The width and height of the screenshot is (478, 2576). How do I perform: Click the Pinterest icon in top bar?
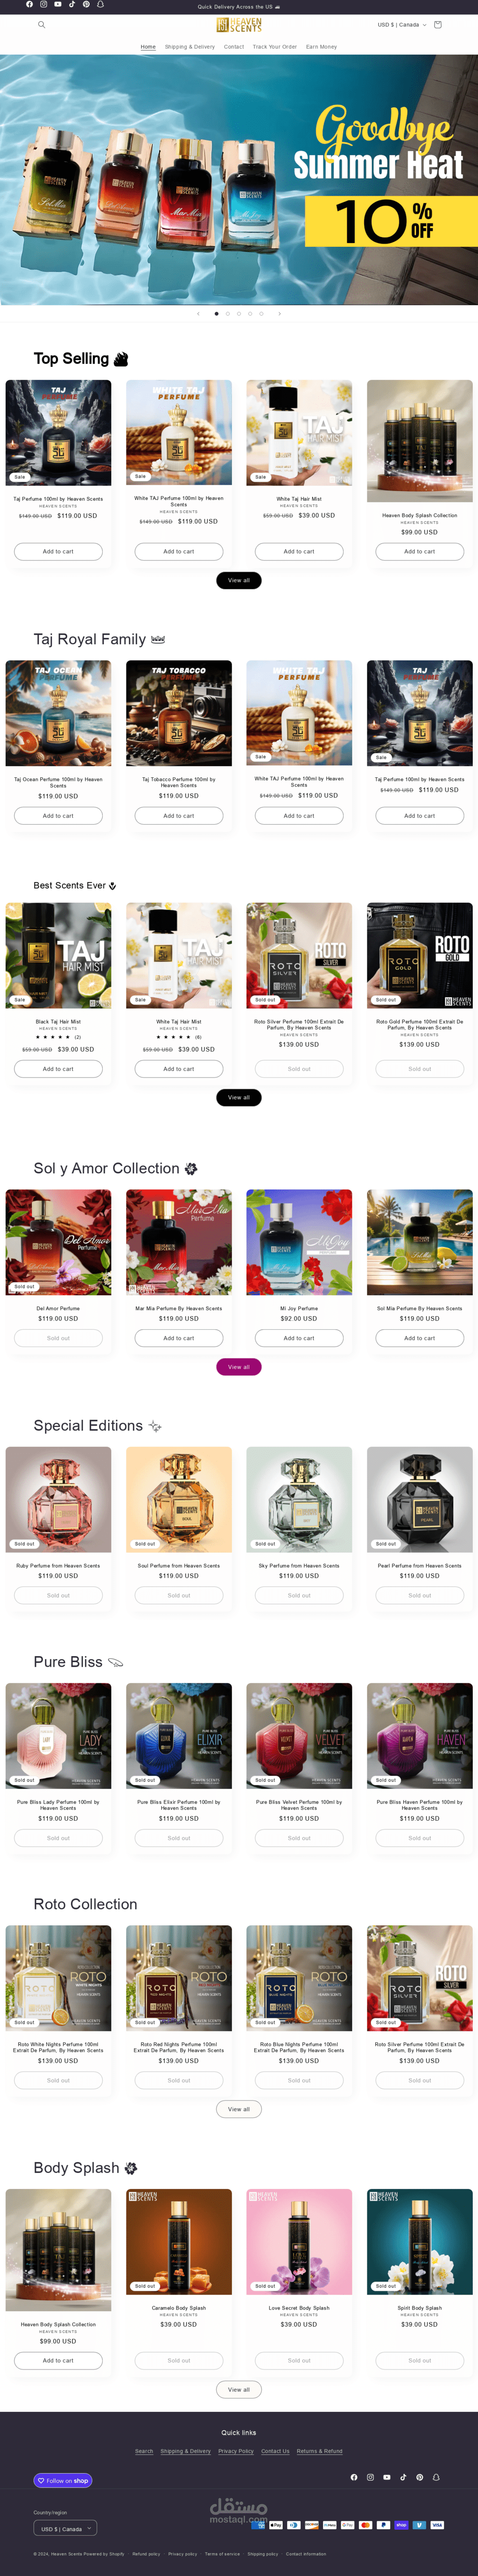tap(86, 5)
